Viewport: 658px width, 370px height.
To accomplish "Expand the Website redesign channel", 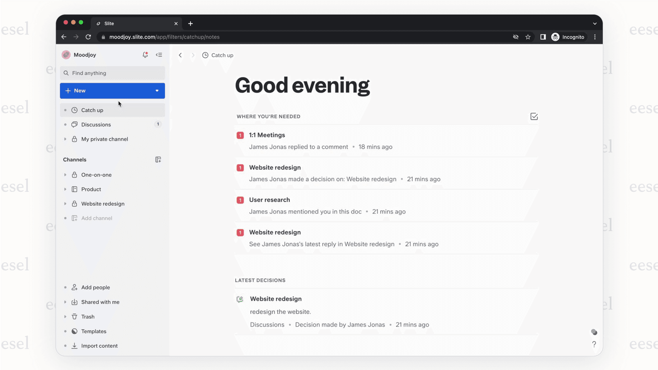I will (65, 204).
